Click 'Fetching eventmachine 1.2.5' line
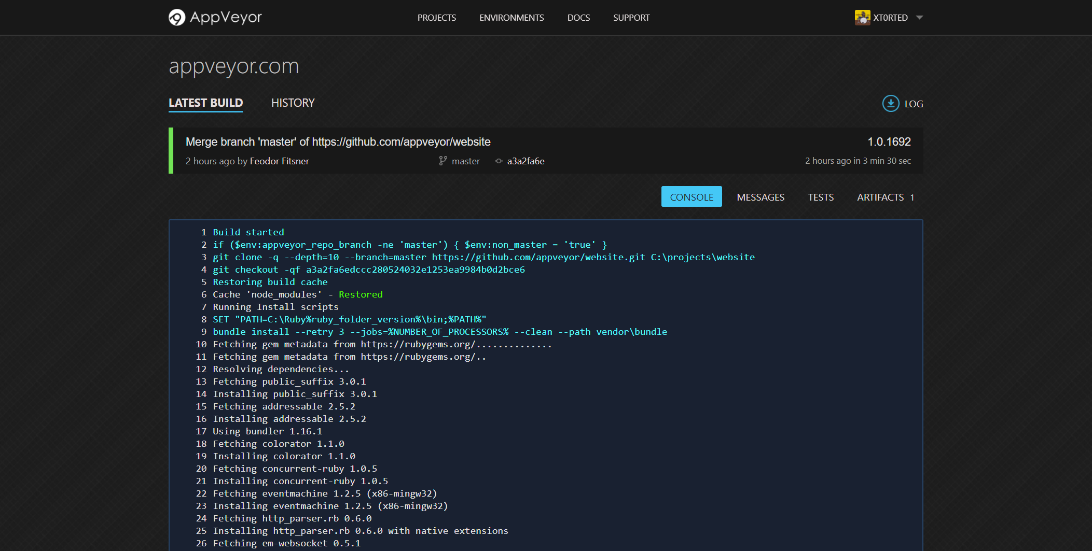Screen dimensions: 1092x551 325,493
